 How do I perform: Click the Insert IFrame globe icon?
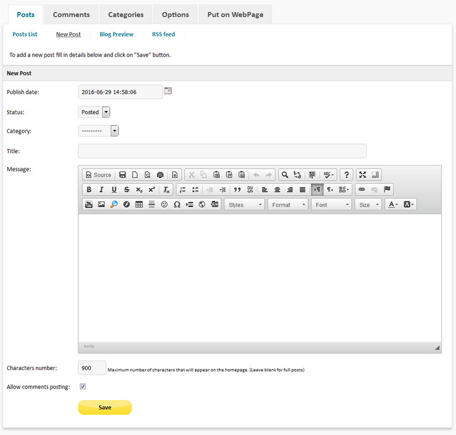coord(202,204)
